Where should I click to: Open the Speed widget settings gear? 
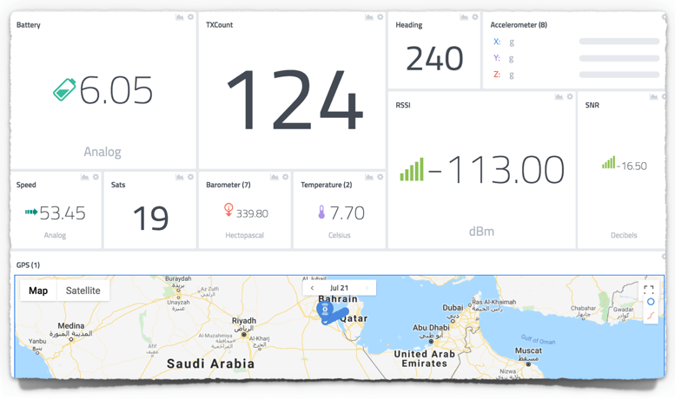pos(96,177)
